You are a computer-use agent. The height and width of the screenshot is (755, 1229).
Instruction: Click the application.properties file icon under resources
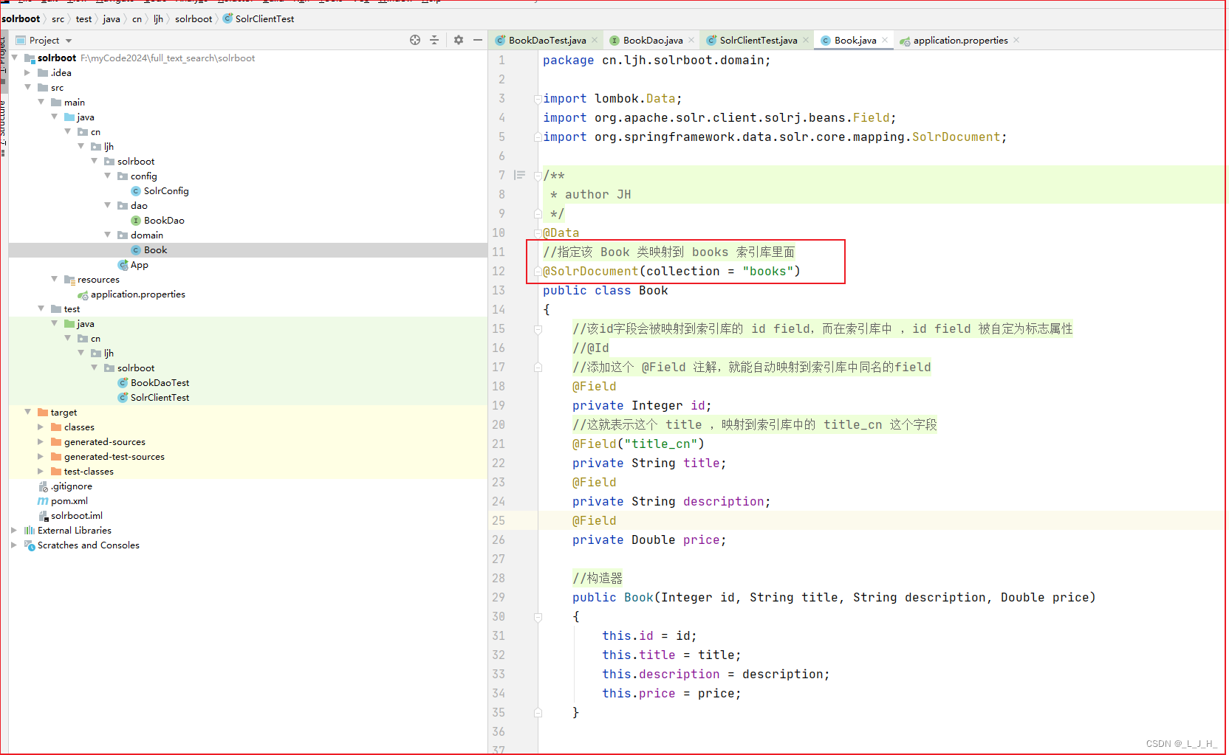pos(83,294)
